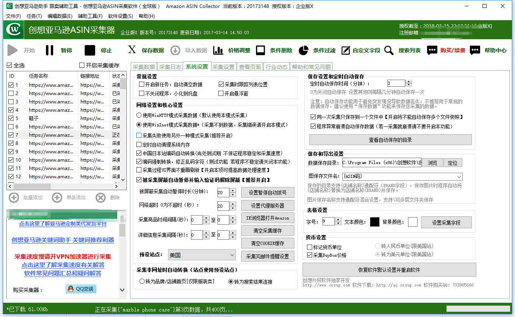Select 转为搜索结果连接 radio button
This screenshot has width=515, height=317.
231,282
